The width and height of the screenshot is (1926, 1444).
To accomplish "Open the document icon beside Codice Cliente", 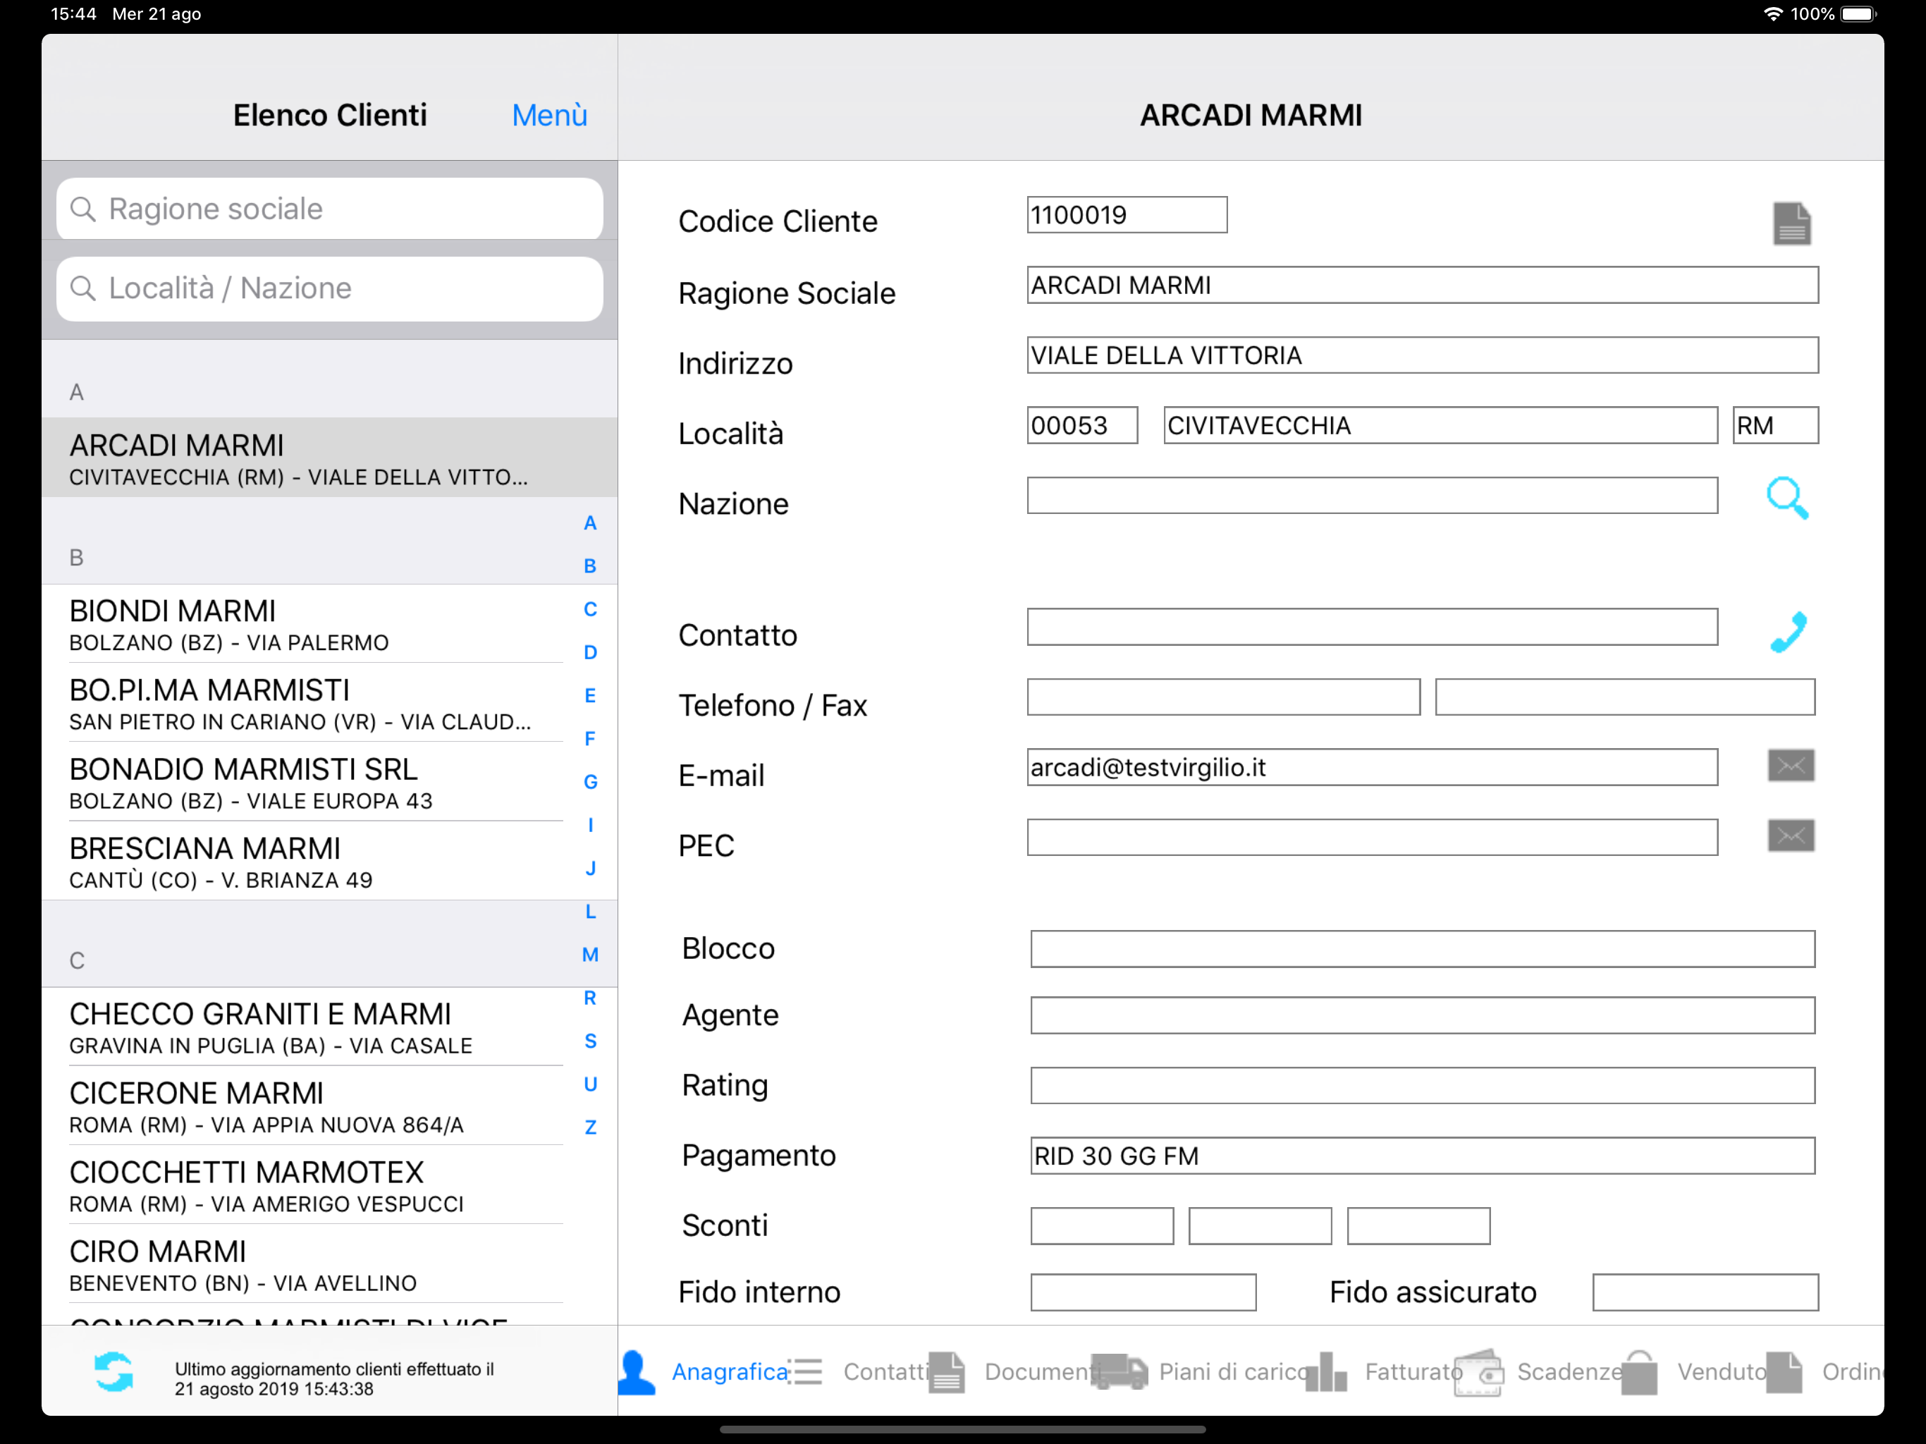I will [1791, 224].
